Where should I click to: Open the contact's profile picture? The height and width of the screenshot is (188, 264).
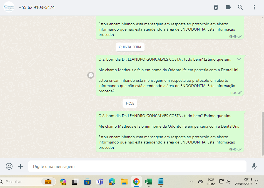tap(9, 7)
